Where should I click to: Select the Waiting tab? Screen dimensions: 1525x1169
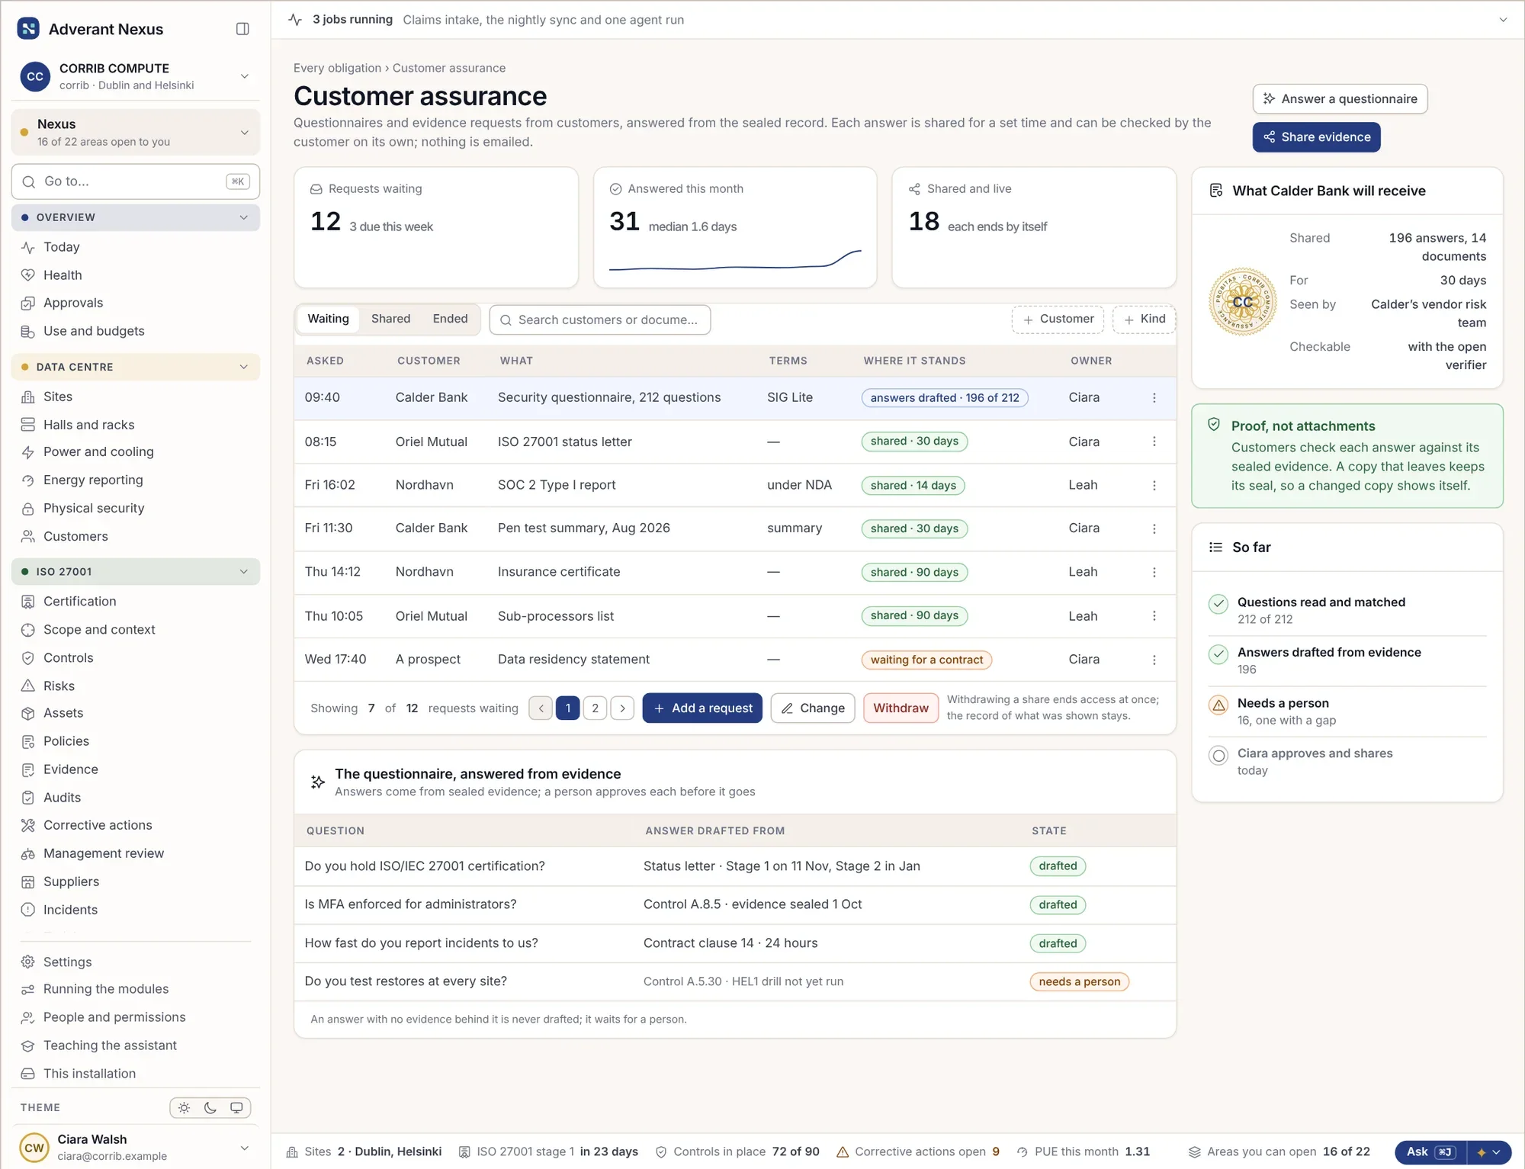(328, 320)
